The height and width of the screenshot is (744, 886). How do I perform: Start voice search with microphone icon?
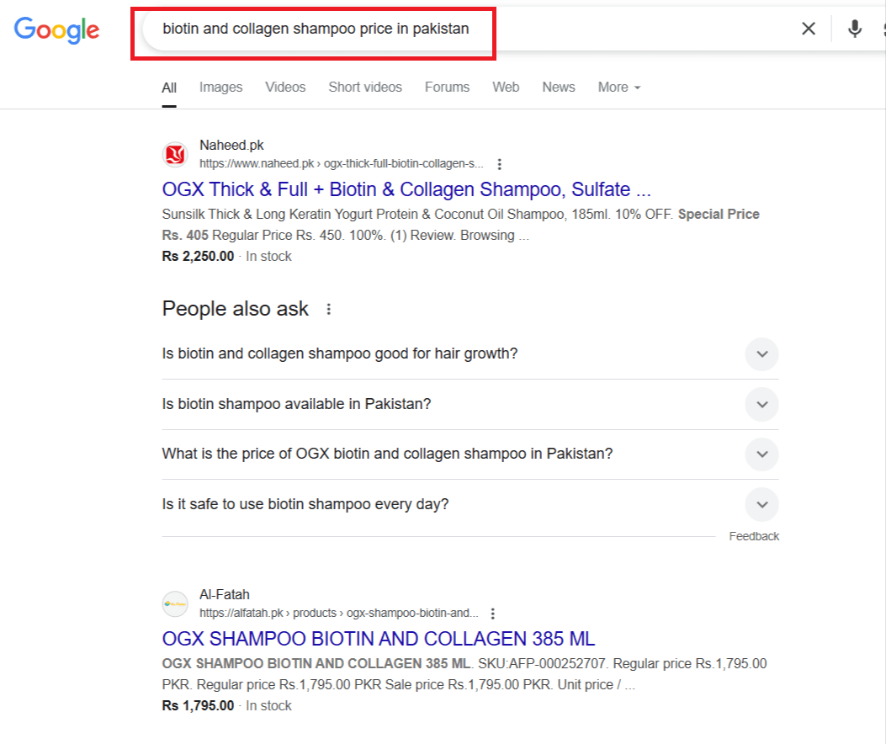[x=855, y=29]
